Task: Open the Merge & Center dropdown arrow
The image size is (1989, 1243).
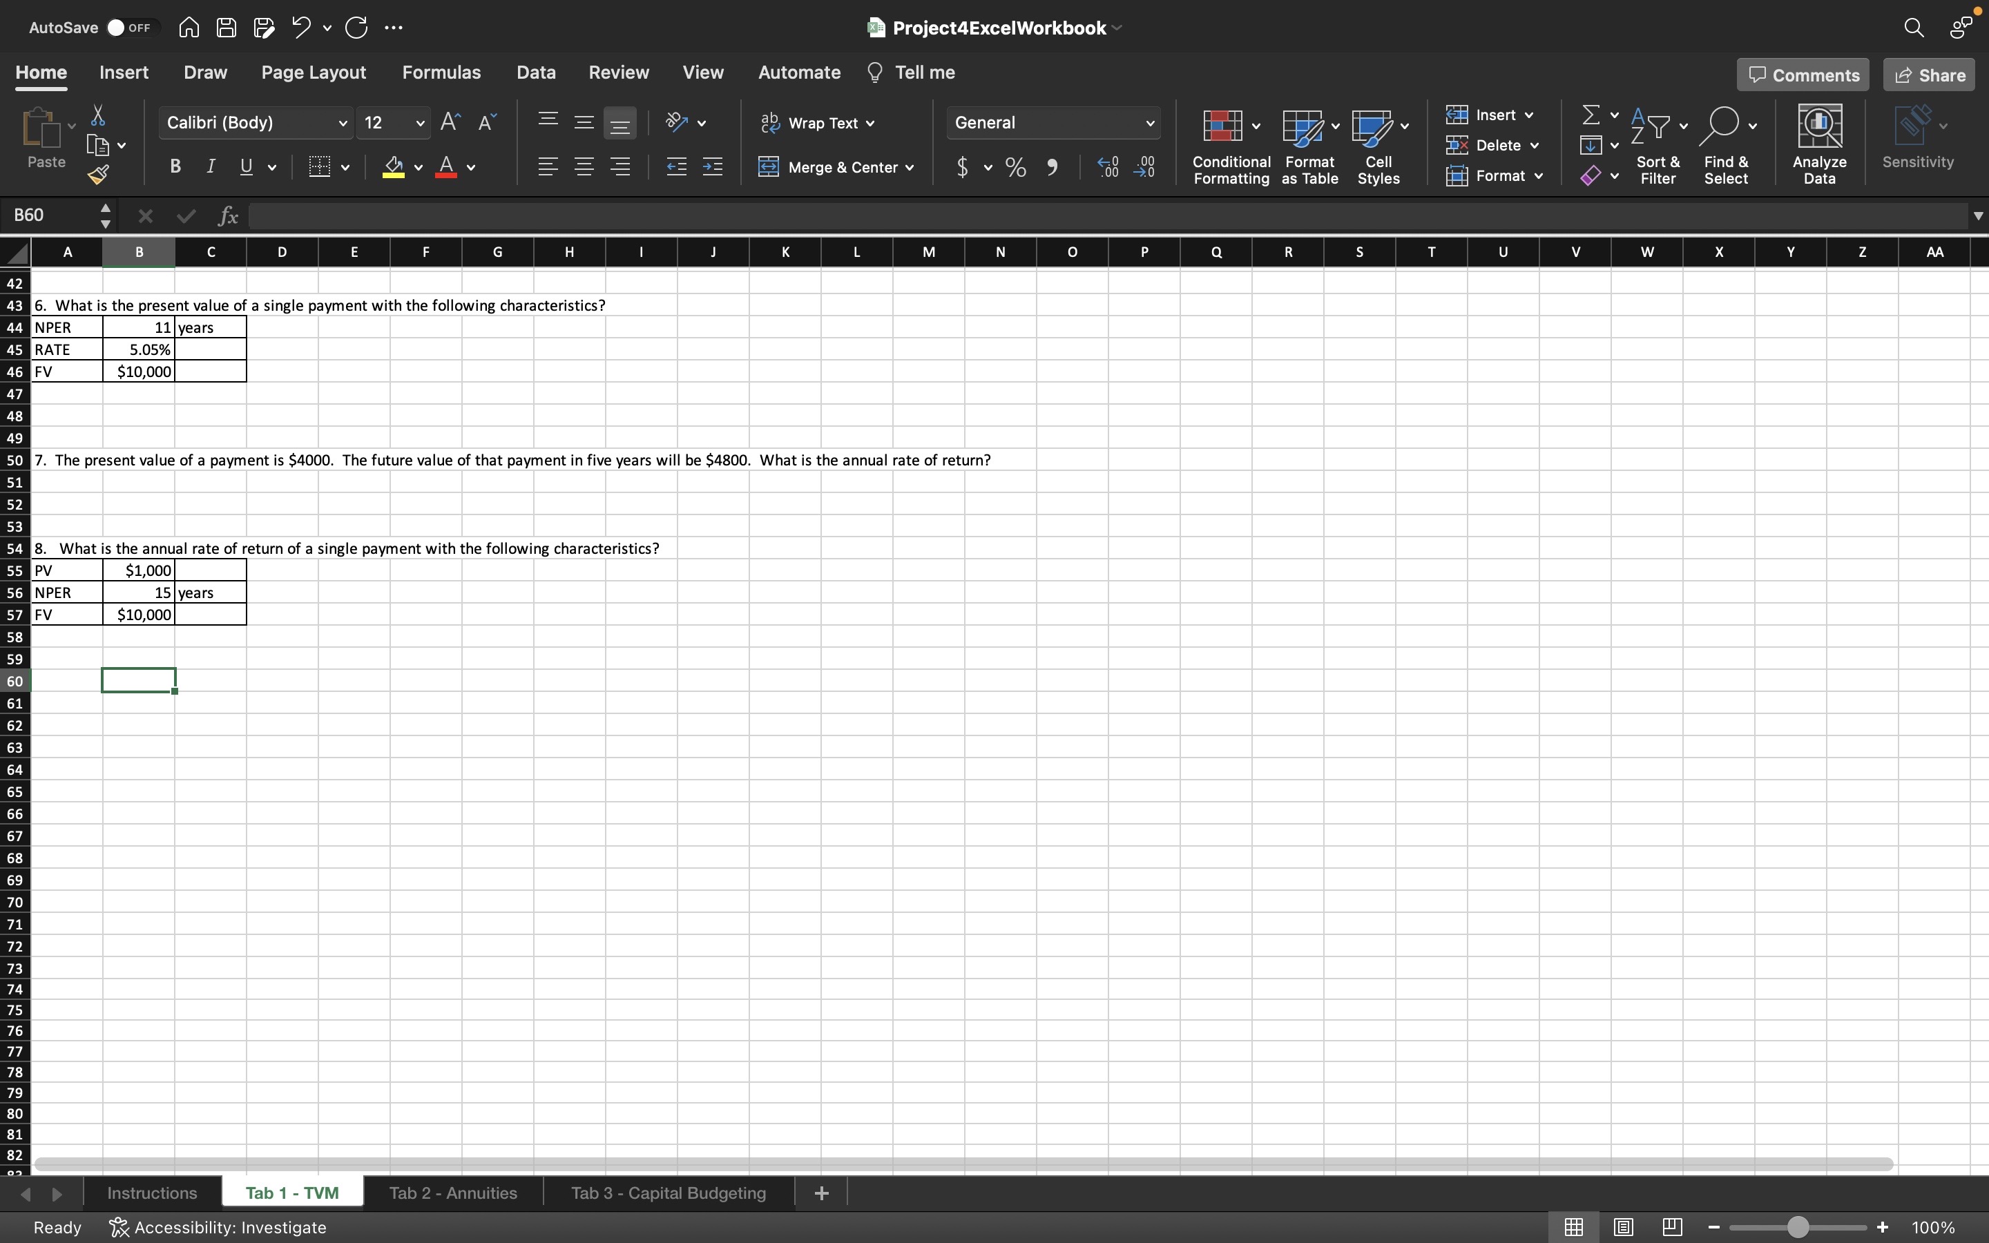Action: (910, 168)
